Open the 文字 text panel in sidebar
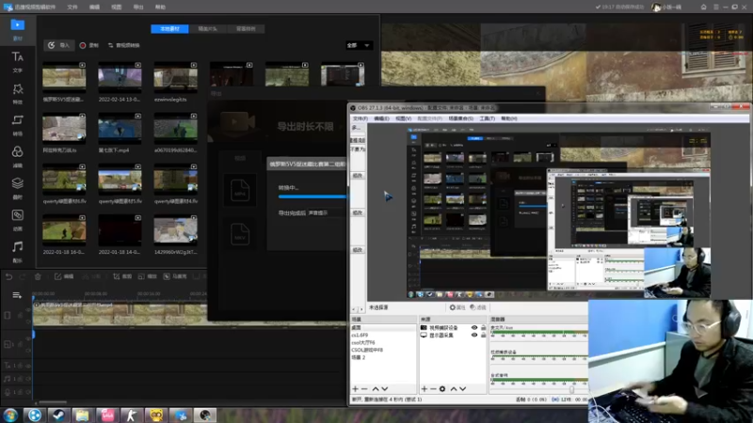 click(x=17, y=61)
